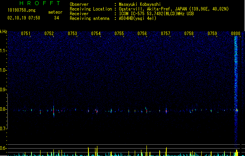Click the 0.7 frequency axis label
Viewport: 245px width, 156px height.
[x=4, y=129]
